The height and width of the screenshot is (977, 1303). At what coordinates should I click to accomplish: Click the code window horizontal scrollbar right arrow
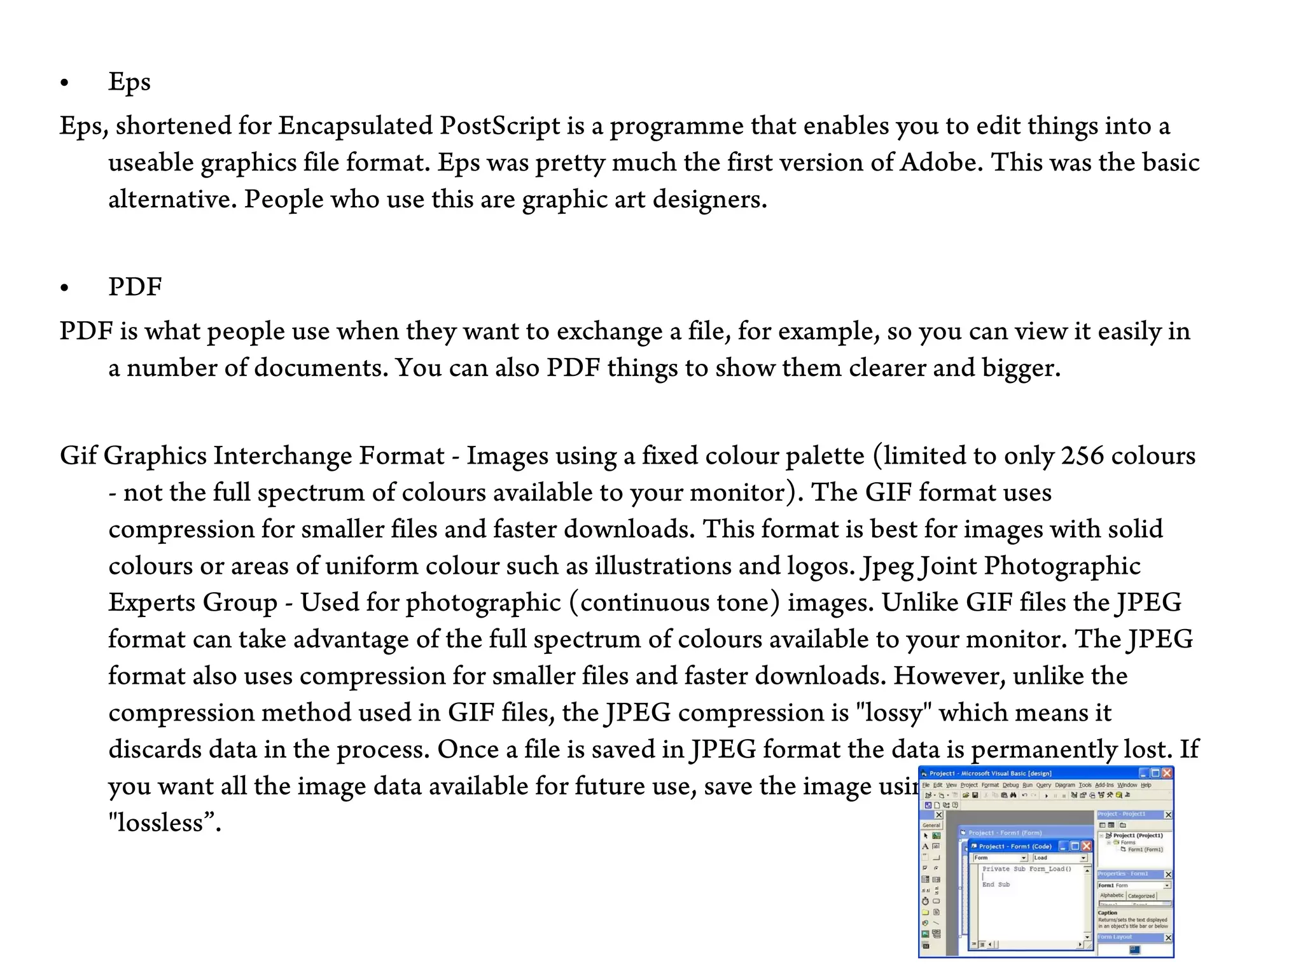[1080, 945]
